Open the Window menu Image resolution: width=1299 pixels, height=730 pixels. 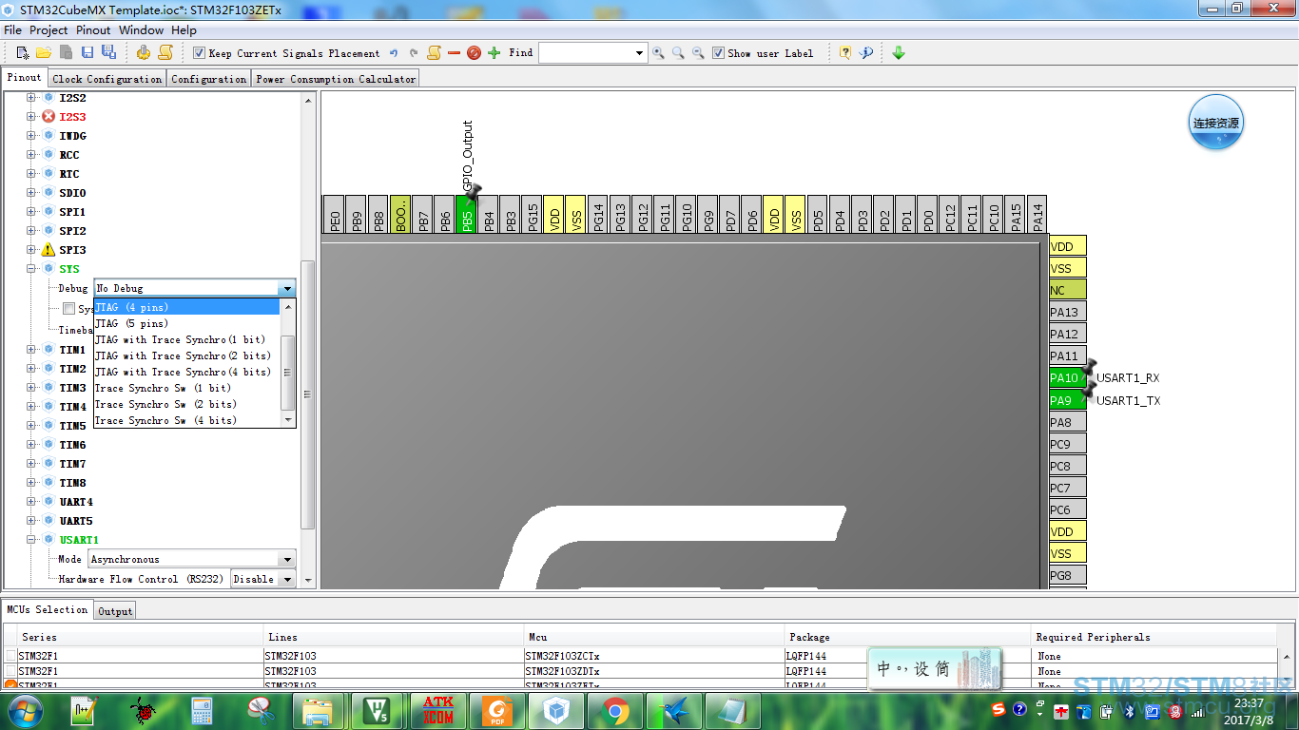pyautogui.click(x=142, y=30)
